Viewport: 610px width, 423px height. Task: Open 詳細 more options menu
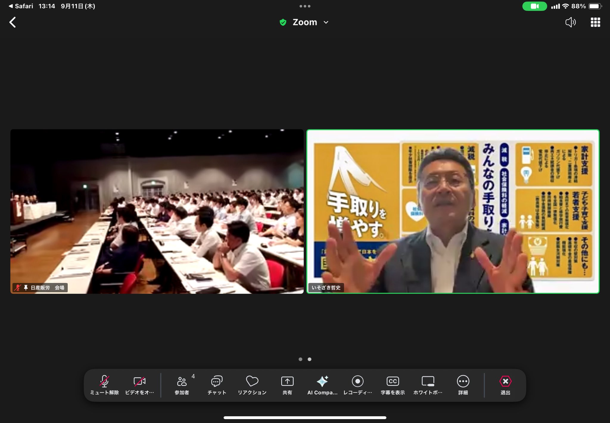pyautogui.click(x=463, y=385)
